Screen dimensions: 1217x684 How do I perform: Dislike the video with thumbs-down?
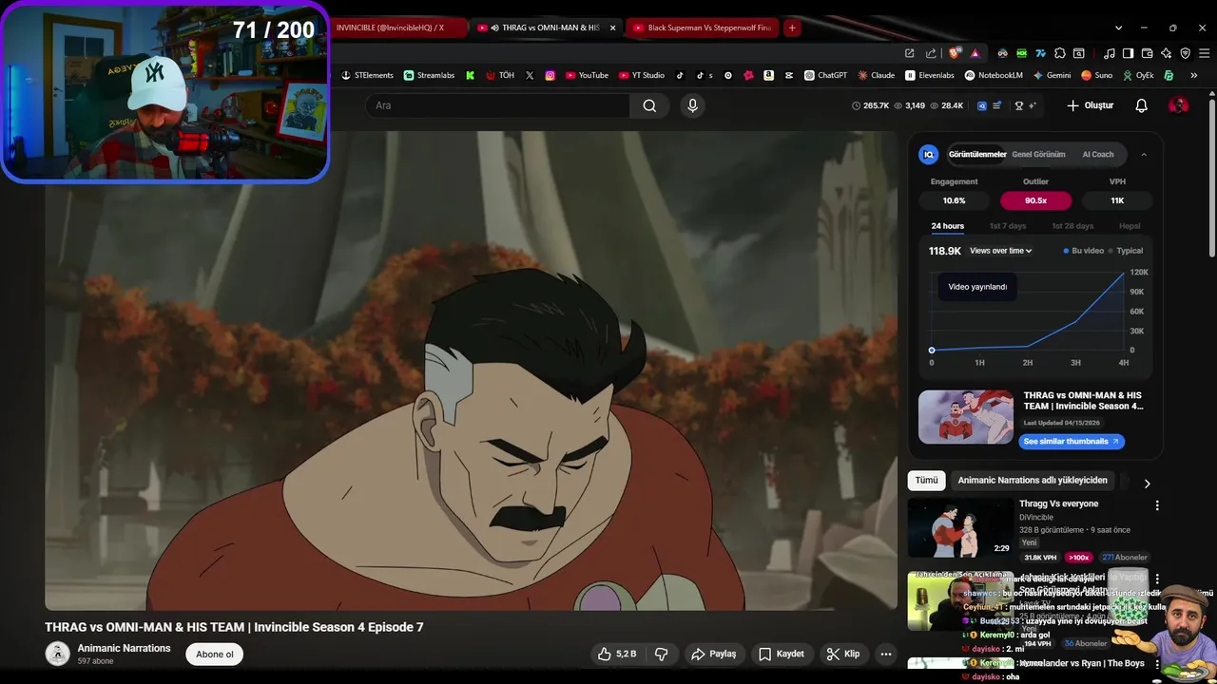(x=662, y=654)
